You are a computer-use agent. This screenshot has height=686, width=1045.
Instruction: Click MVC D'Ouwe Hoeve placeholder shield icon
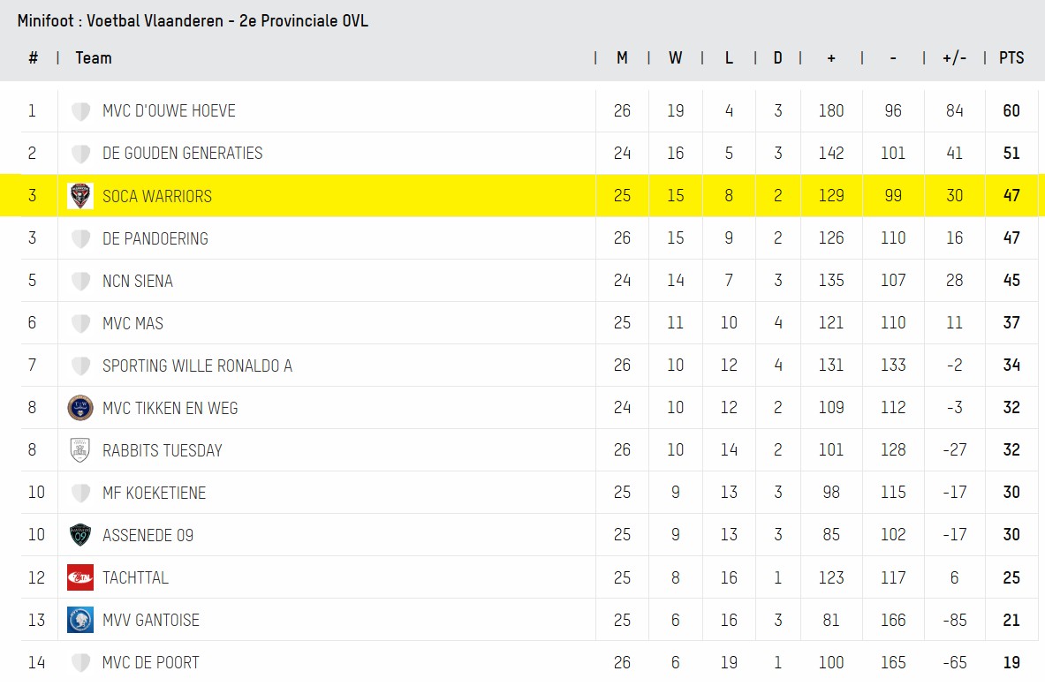(80, 111)
